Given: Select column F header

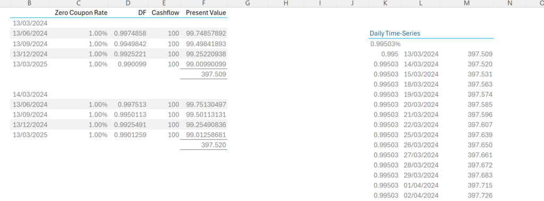Looking at the screenshot, I should point(203,3).
